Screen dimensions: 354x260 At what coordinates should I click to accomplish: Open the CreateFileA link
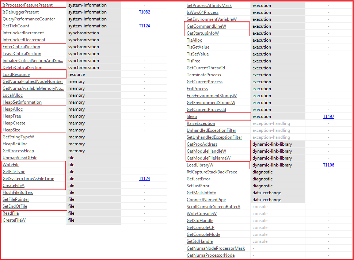[14, 186]
